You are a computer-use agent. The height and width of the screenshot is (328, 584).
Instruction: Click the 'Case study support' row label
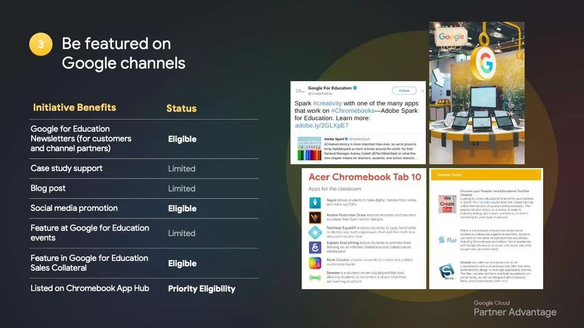67,168
